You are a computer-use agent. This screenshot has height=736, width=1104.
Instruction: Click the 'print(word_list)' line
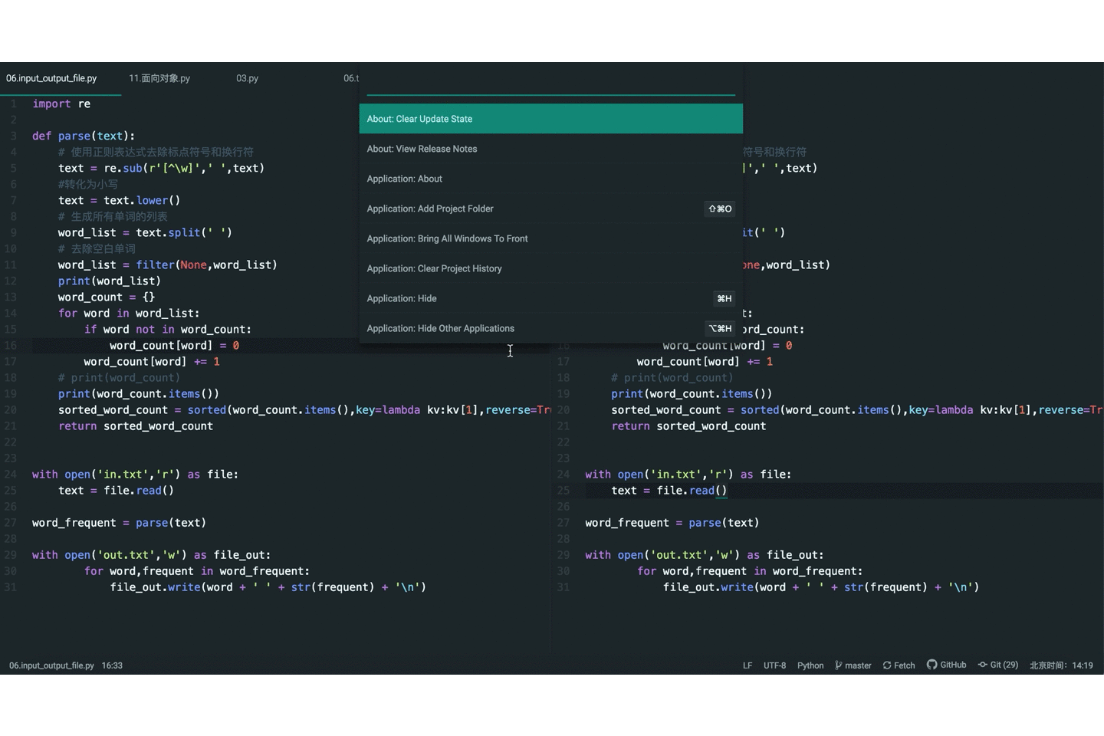click(x=110, y=281)
